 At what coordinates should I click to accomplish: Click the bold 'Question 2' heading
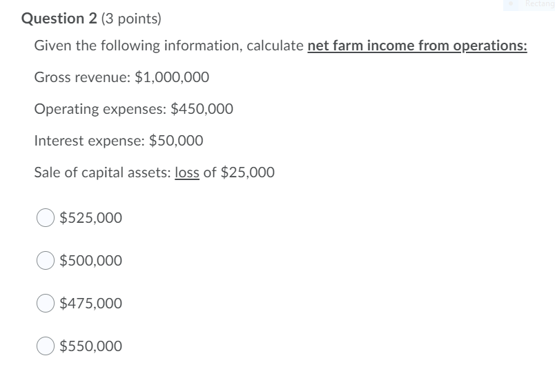coord(59,19)
